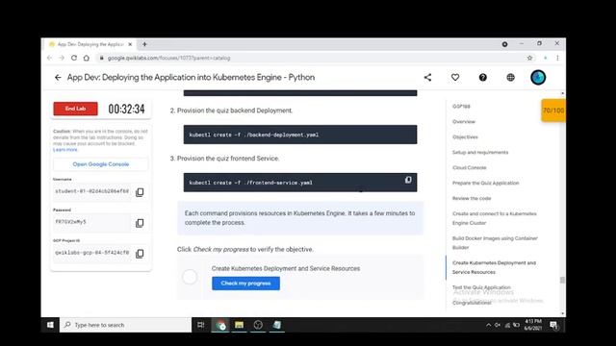Click browser back navigation arrow

pos(49,58)
